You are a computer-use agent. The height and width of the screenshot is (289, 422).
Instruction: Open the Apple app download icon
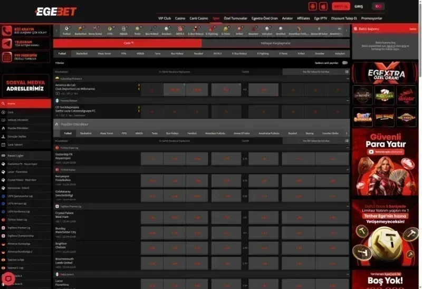coord(323,6)
